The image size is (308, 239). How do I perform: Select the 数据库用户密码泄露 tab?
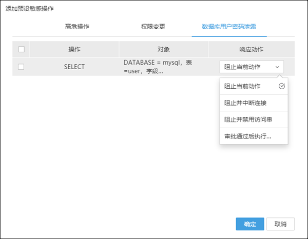click(x=229, y=26)
